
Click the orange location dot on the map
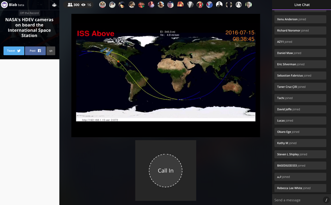(x=118, y=61)
